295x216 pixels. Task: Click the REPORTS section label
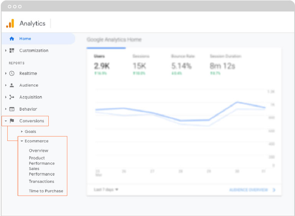coord(16,63)
